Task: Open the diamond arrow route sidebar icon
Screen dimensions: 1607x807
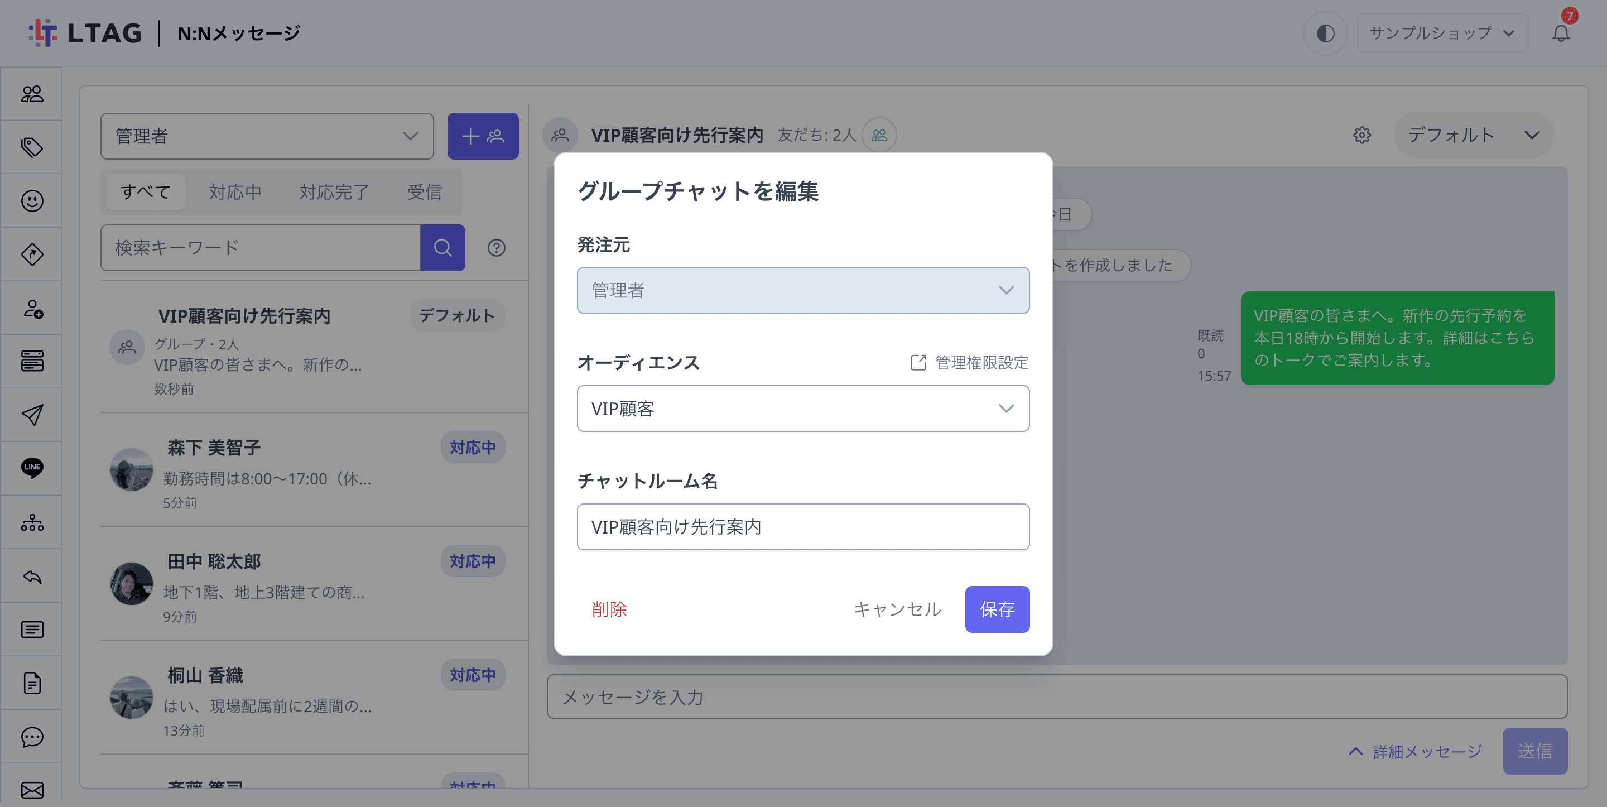Action: 32,254
